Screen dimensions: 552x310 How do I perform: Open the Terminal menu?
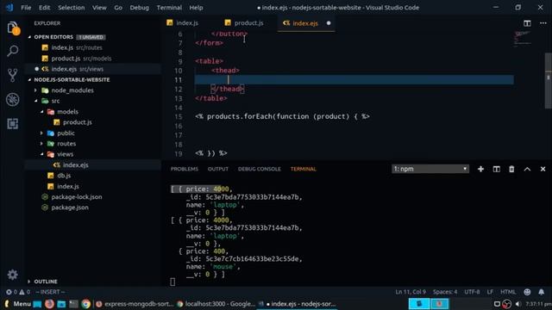tap(169, 8)
